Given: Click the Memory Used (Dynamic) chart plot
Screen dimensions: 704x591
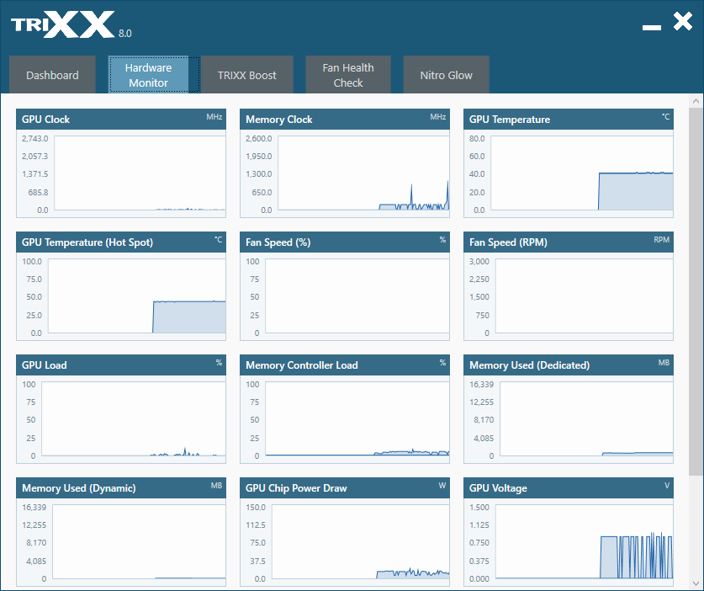Looking at the screenshot, I should pos(139,541).
